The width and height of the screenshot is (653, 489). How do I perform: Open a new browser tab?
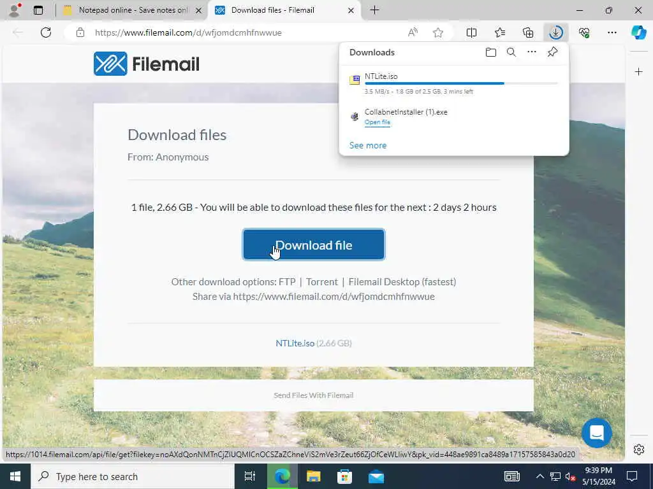[x=374, y=10]
